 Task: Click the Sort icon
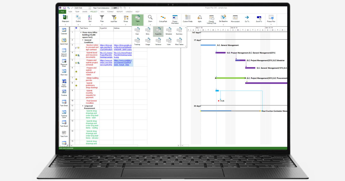pyautogui.click(x=90, y=17)
